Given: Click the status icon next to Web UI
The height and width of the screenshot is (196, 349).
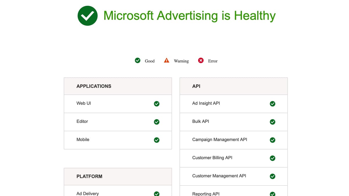Looking at the screenshot, I should point(156,104).
